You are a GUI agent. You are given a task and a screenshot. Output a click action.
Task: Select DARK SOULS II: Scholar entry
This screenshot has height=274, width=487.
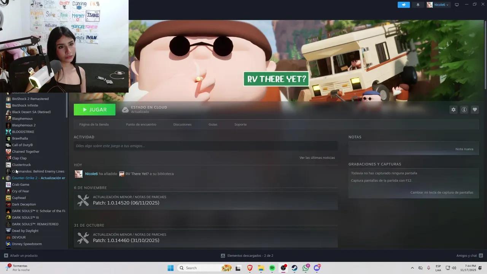click(38, 211)
